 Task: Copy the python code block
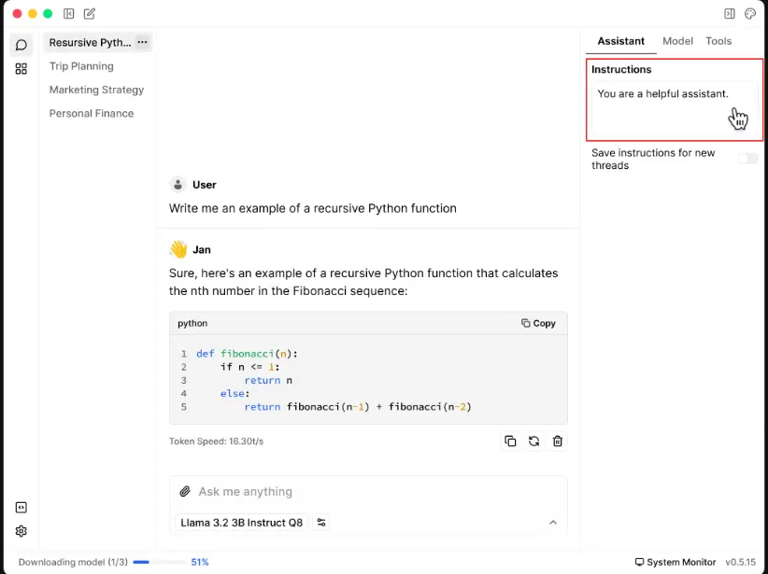pos(538,323)
